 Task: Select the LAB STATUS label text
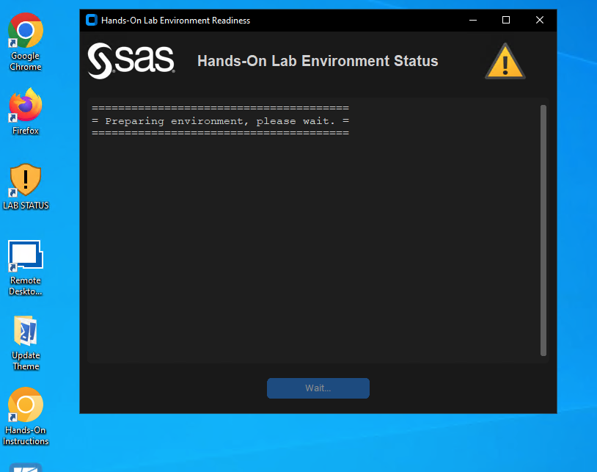26,206
